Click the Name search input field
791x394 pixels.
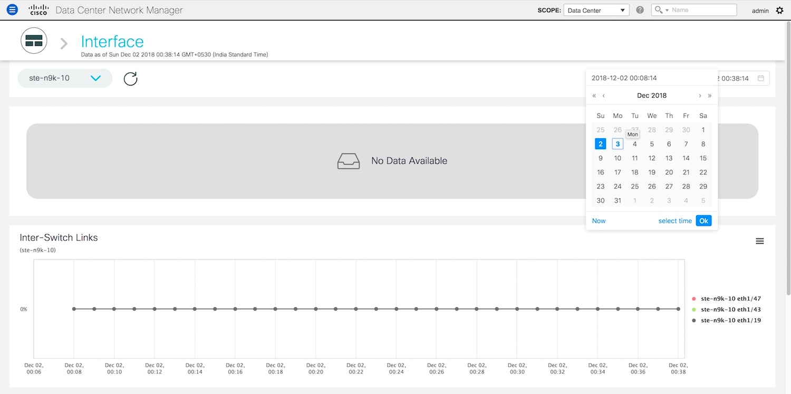[702, 10]
